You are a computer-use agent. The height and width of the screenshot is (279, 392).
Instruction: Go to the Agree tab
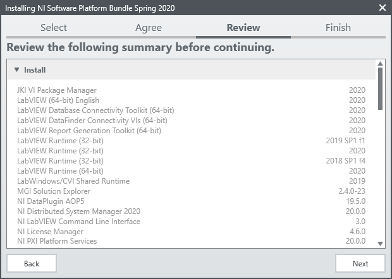point(149,27)
